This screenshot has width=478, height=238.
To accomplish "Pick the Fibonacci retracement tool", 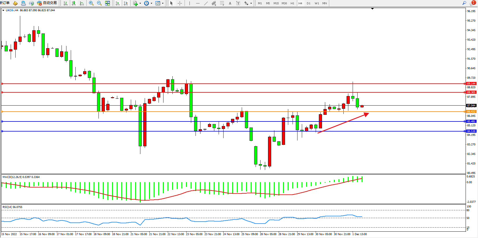I will tap(222, 3).
